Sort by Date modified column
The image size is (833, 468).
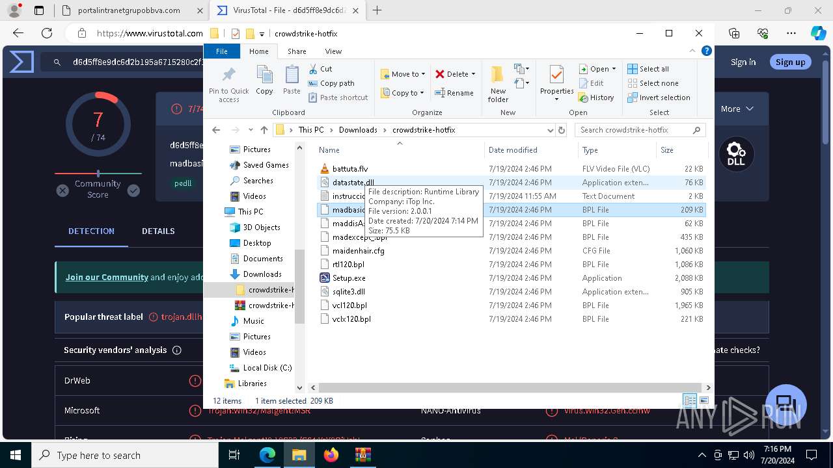point(531,150)
